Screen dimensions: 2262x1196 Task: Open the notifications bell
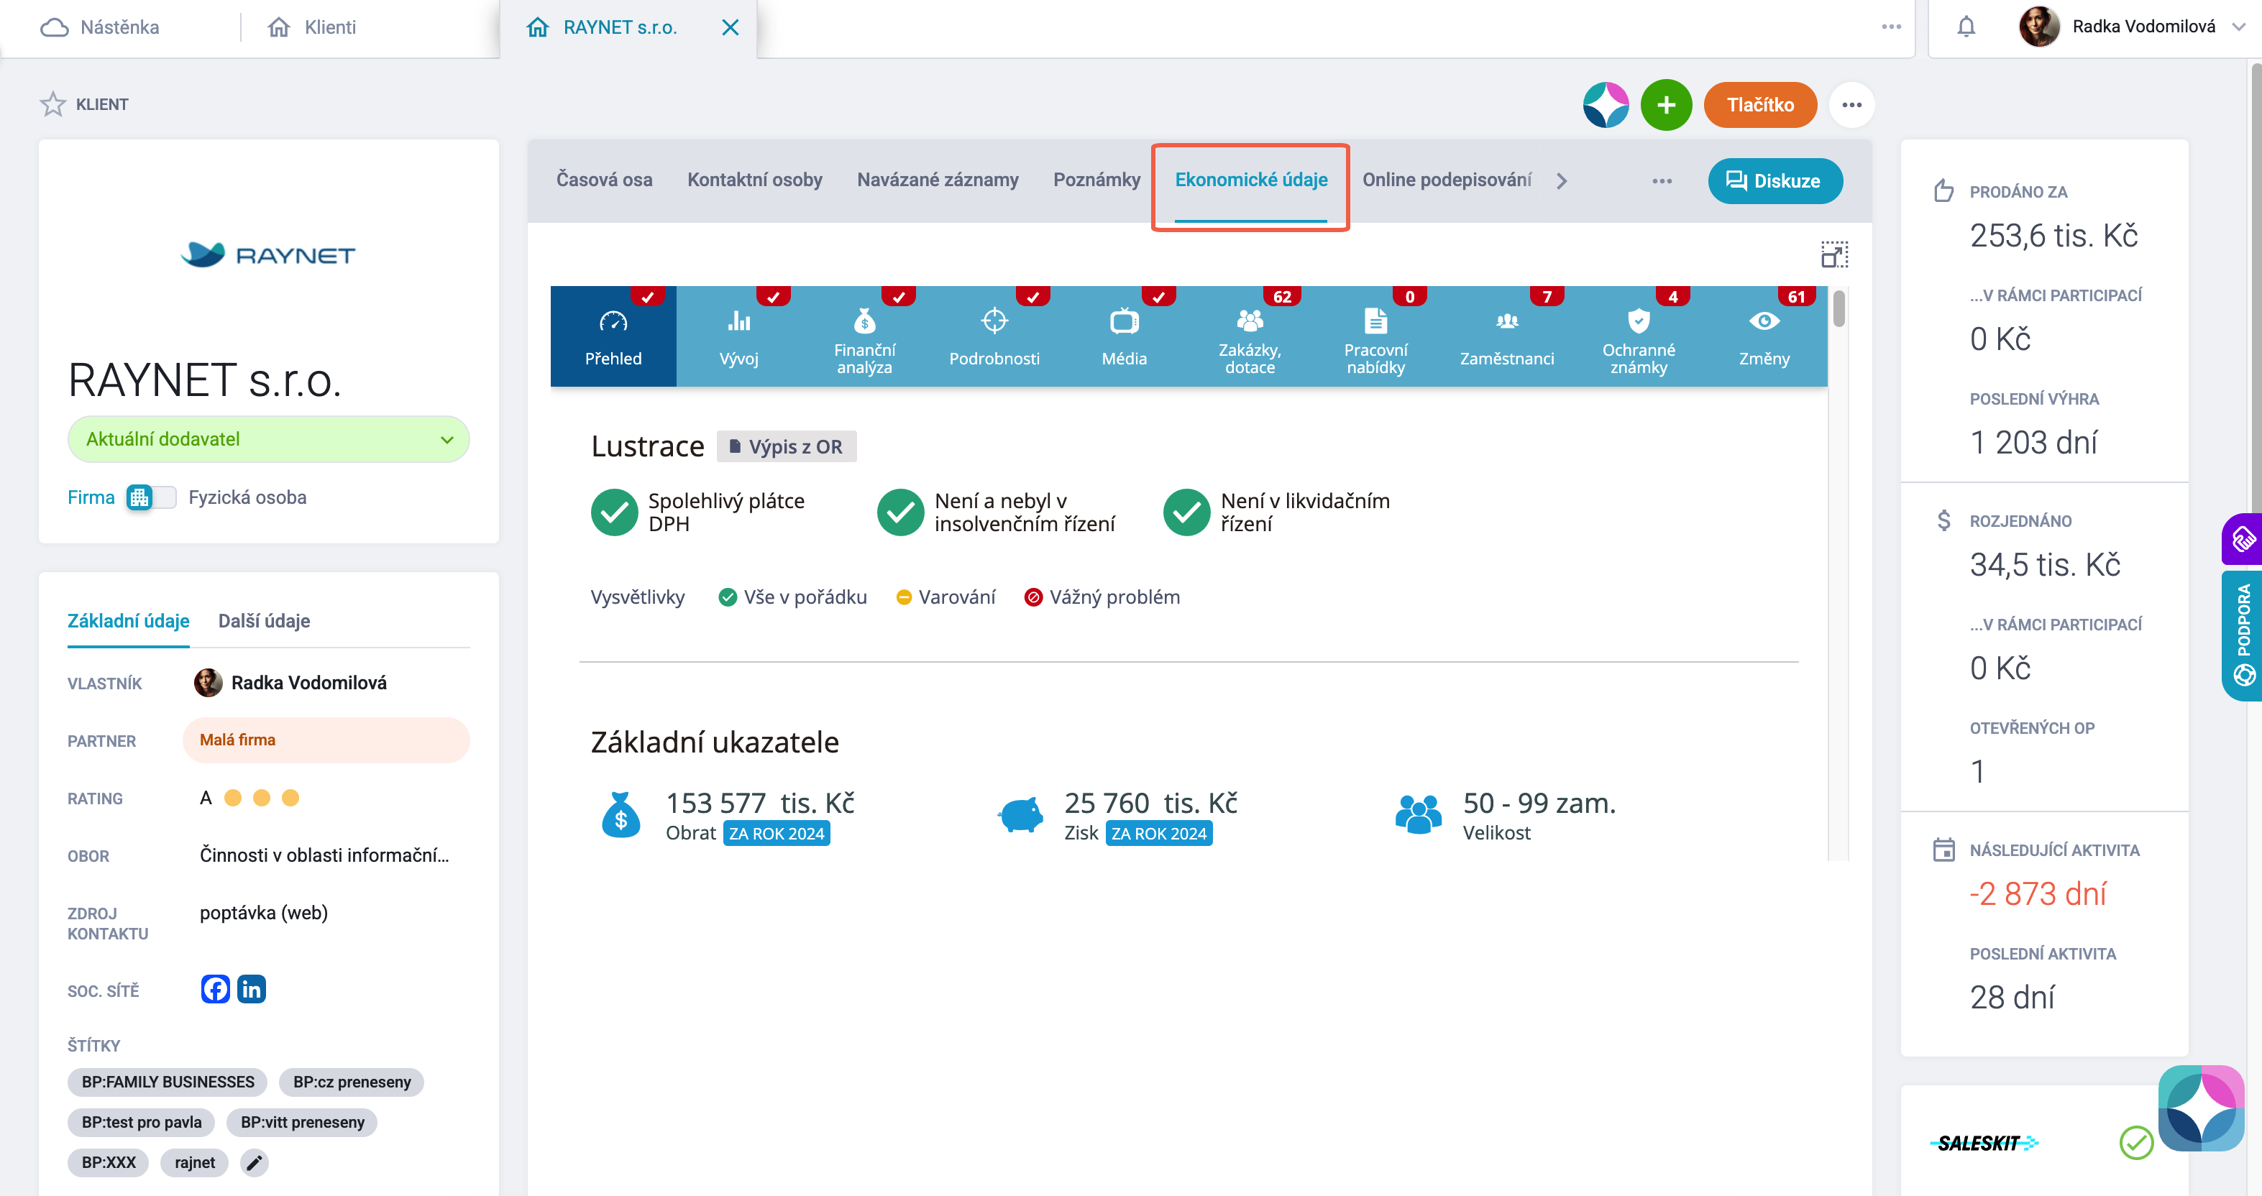coord(1966,27)
